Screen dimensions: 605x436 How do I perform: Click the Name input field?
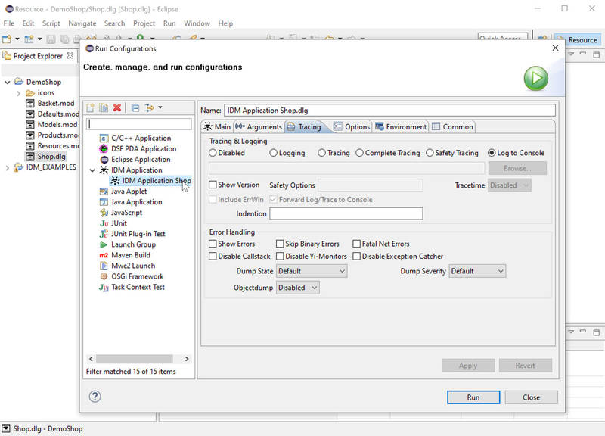pos(389,111)
